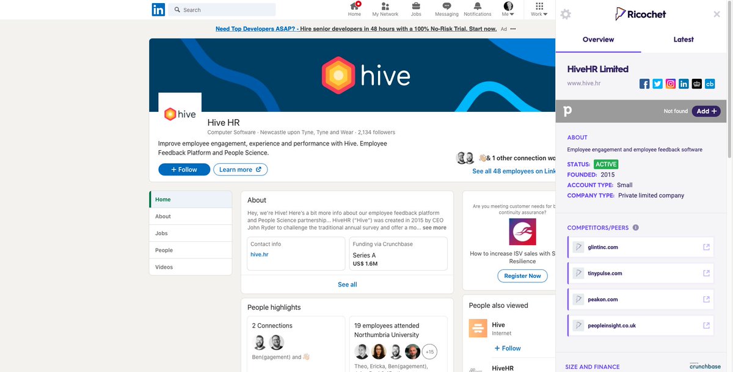This screenshot has width=733, height=372.
Task: Open HiveHR Twitter profile icon
Action: click(657, 84)
